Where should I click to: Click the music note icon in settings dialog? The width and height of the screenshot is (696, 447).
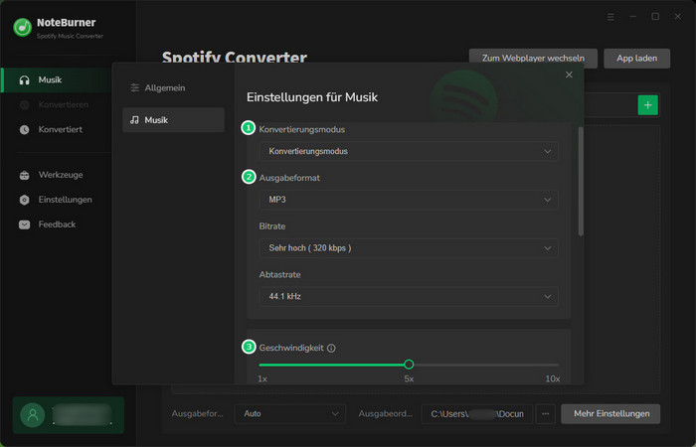(x=134, y=120)
